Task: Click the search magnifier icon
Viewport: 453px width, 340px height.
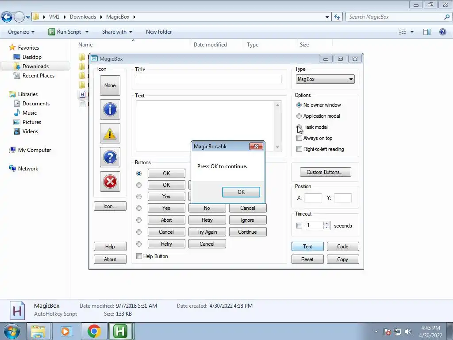Action: coord(447,17)
